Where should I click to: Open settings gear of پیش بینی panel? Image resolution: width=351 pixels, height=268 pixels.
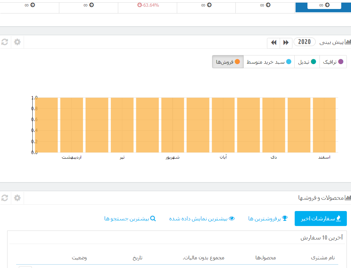pyautogui.click(x=17, y=42)
